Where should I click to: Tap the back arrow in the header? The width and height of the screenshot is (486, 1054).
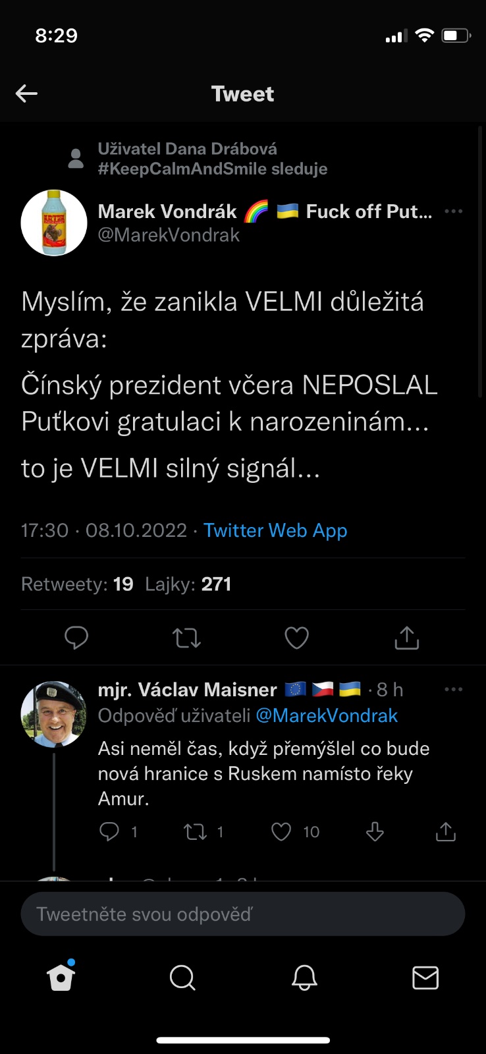[x=26, y=94]
